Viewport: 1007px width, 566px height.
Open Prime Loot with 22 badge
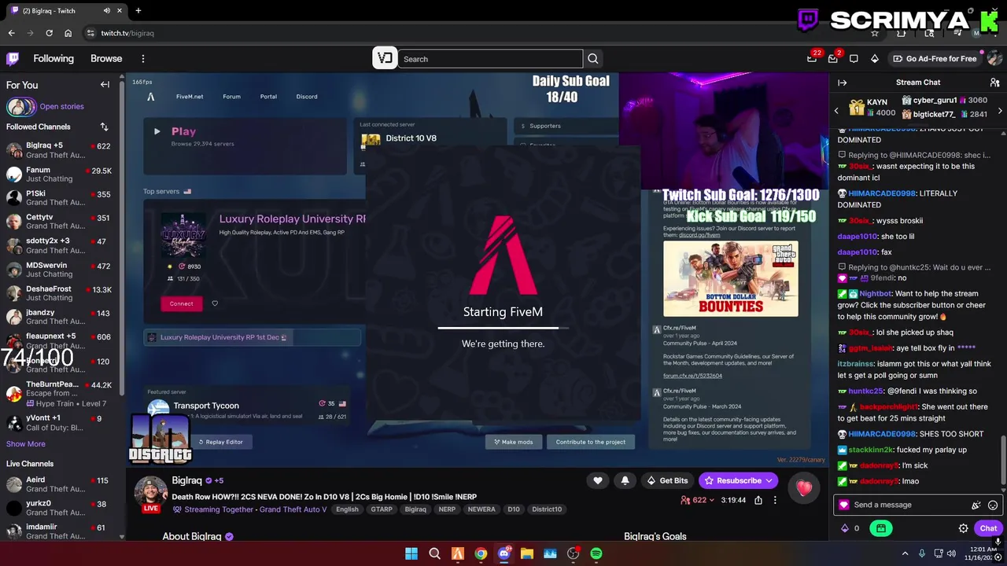coord(812,58)
